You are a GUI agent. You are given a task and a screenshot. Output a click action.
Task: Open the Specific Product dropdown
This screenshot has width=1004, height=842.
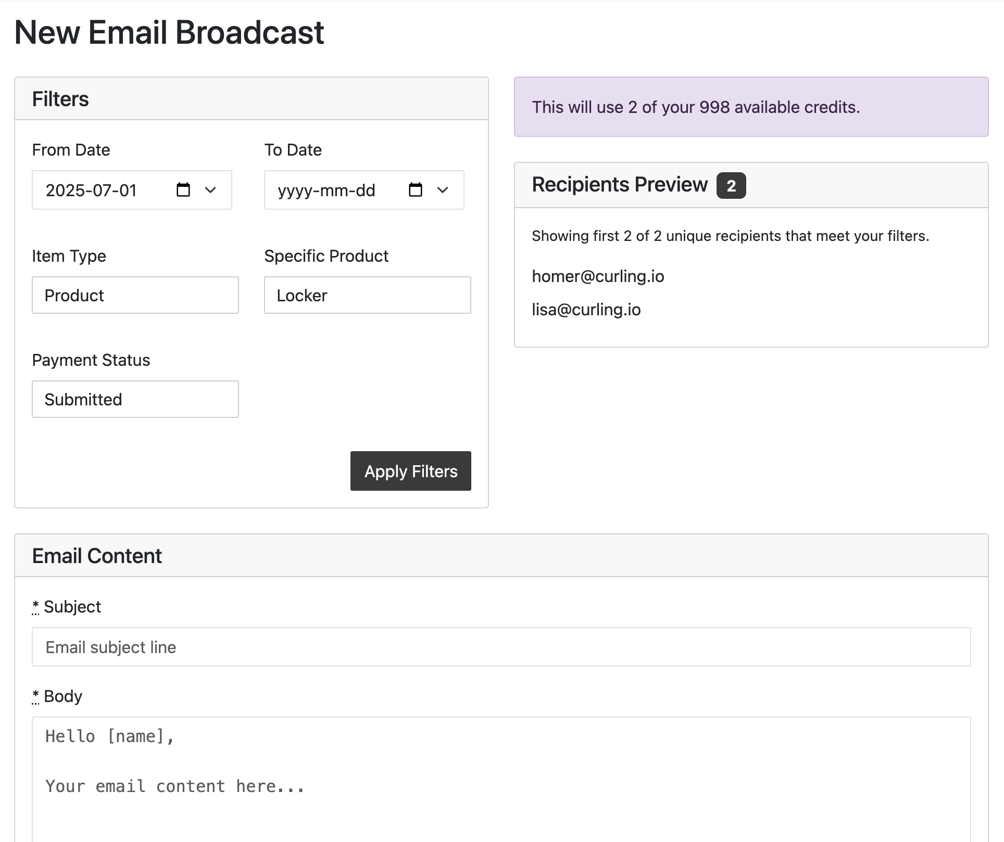(367, 295)
